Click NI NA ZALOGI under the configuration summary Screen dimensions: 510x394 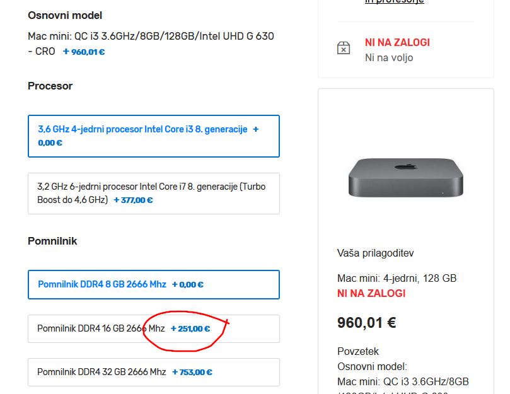coord(371,293)
